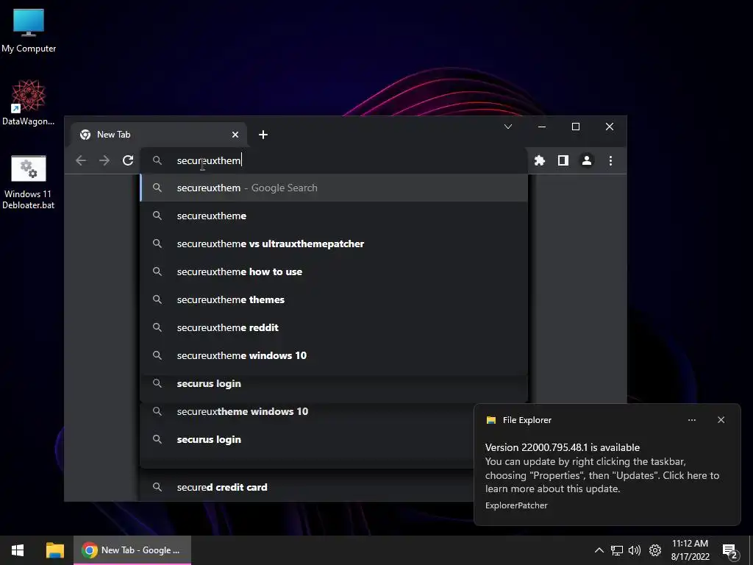Open the Chrome profile avatar
Screen dimensions: 753x565
coord(587,160)
